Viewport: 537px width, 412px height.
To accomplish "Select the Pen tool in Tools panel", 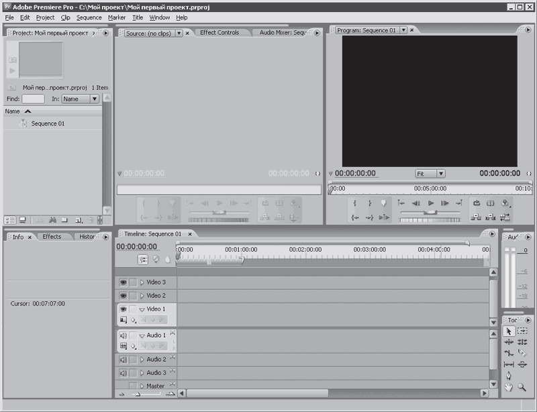I will click(x=509, y=375).
